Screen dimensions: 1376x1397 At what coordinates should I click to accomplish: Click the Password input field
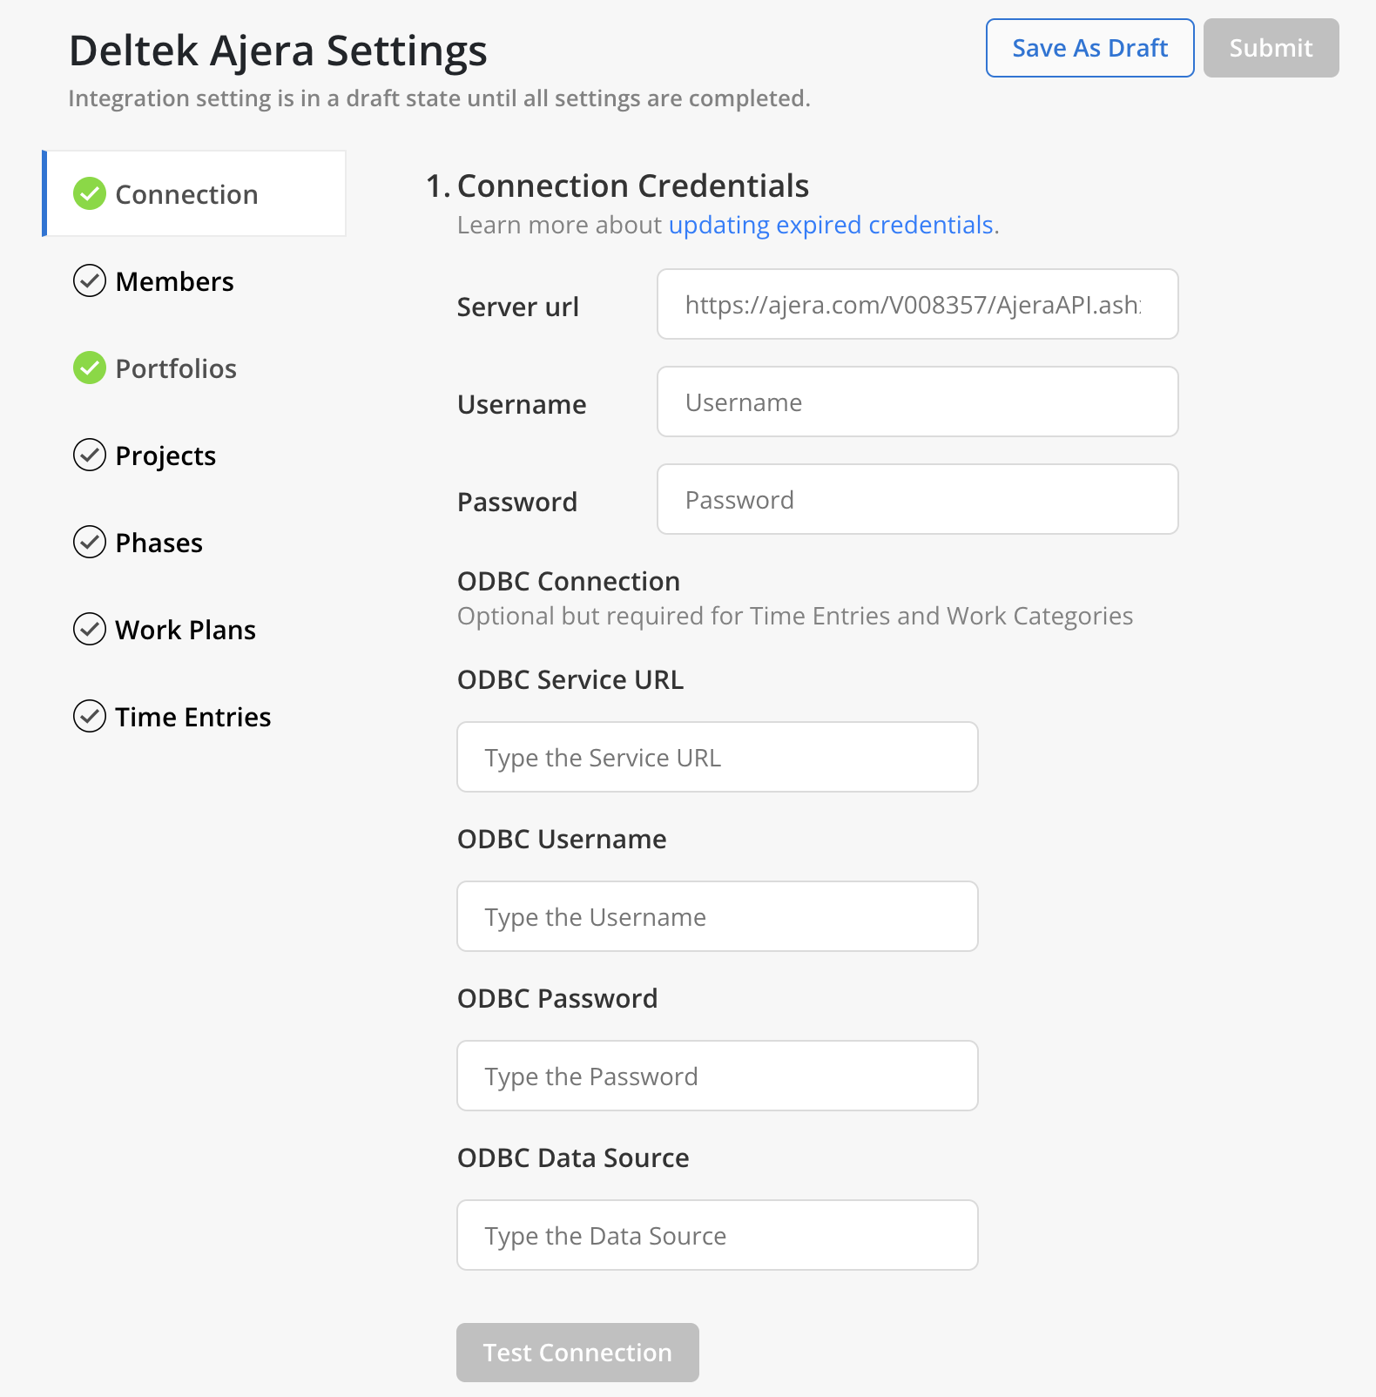[x=917, y=499]
